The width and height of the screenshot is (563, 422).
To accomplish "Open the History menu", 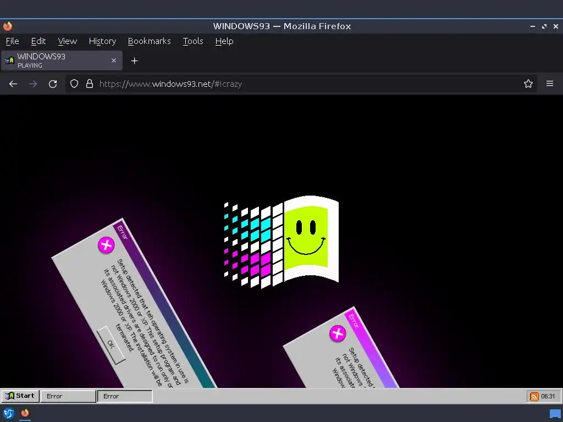I will pyautogui.click(x=102, y=41).
